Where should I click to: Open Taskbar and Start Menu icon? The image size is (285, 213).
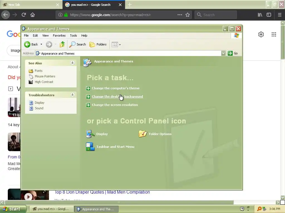pyautogui.click(x=110, y=147)
